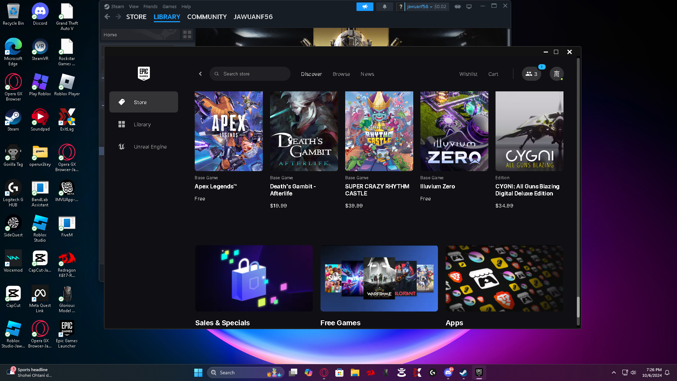Click Steam VR controller icon in title bar
Viewport: 677px width, 381px height.
coord(458,7)
